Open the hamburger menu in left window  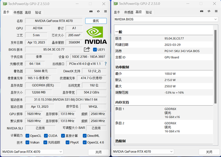(x=105, y=11)
